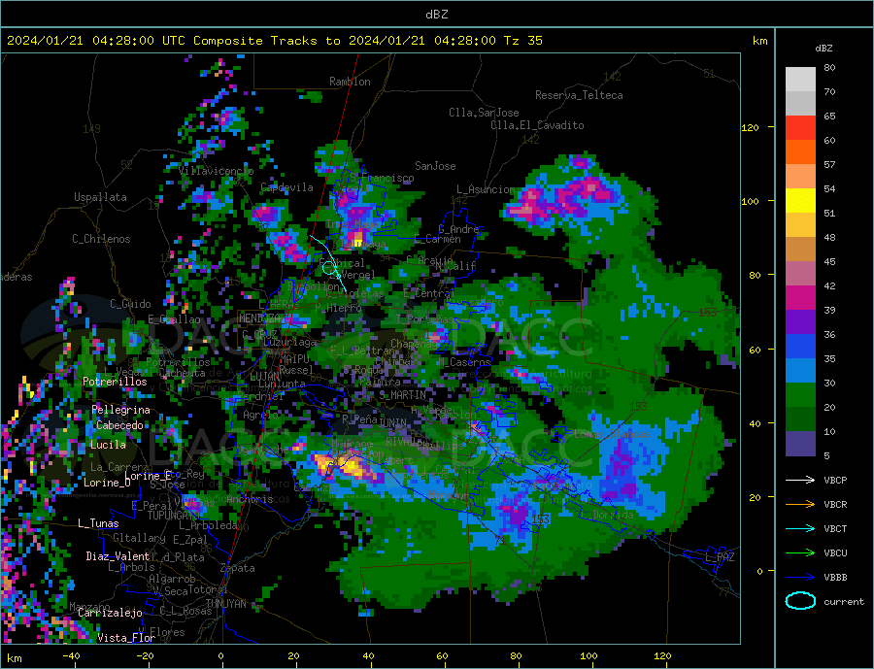The height and width of the screenshot is (669, 874).
Task: Click the Zapata place label
Action: pos(238,568)
